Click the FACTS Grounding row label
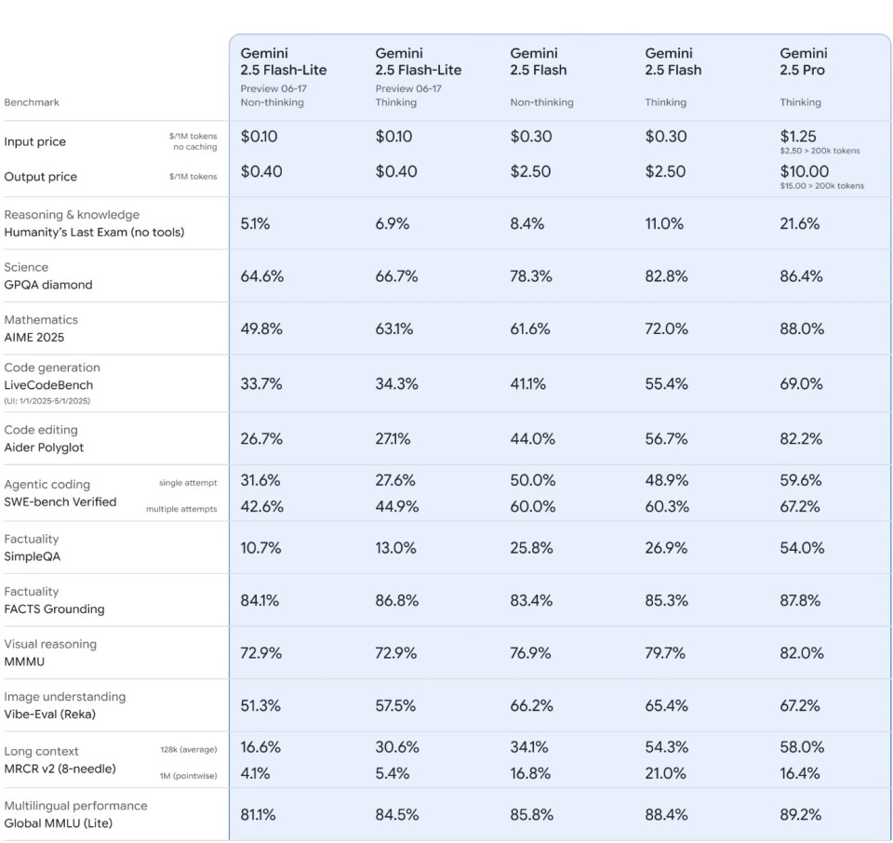Image resolution: width=893 pixels, height=843 pixels. pos(54,609)
